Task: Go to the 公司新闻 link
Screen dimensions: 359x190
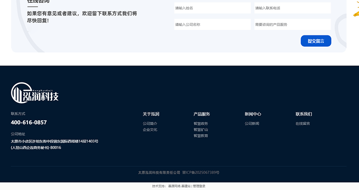Action: [252, 124]
